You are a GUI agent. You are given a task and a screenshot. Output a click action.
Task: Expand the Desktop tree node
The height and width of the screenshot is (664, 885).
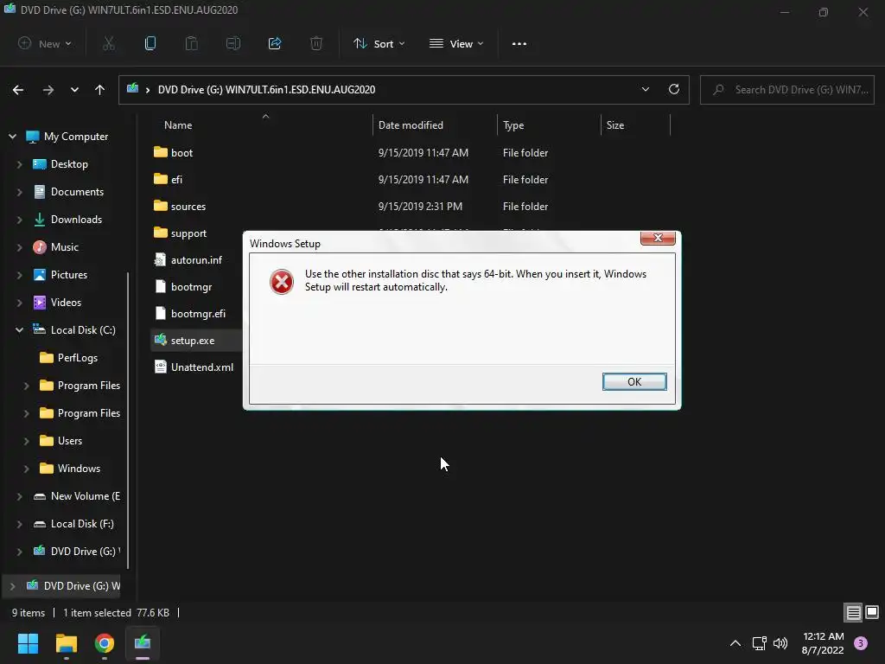20,164
